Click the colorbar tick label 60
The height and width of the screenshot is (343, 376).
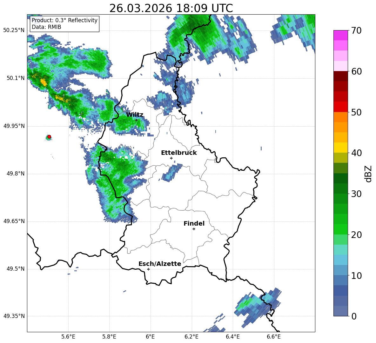point(356,71)
